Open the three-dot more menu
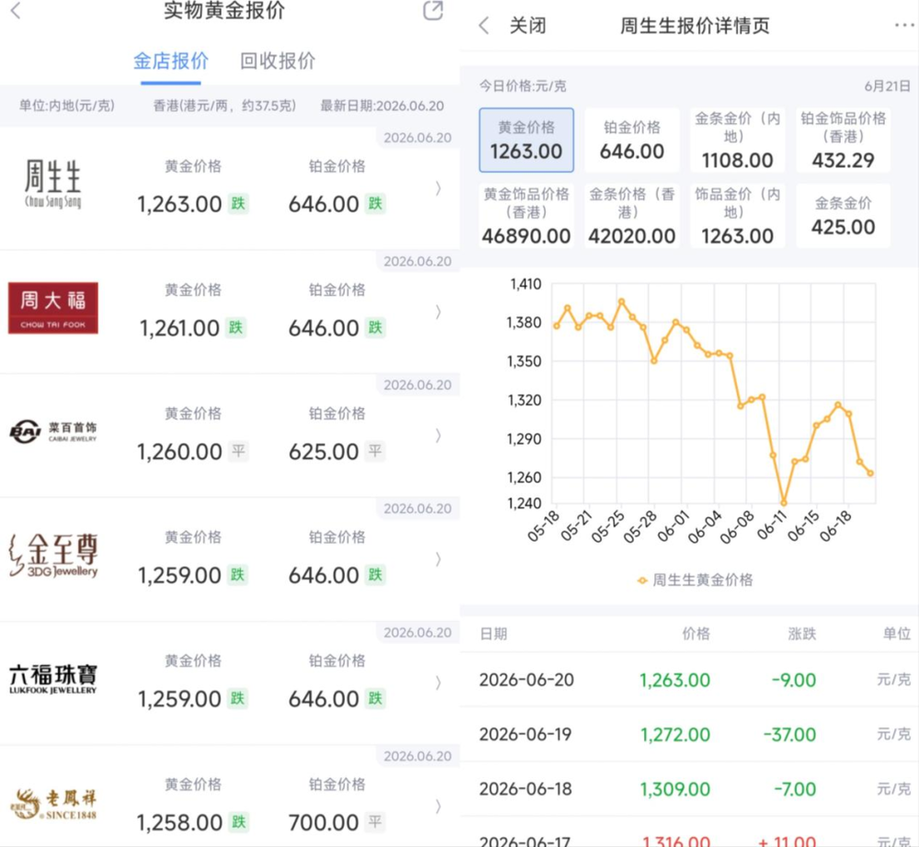 905,25
